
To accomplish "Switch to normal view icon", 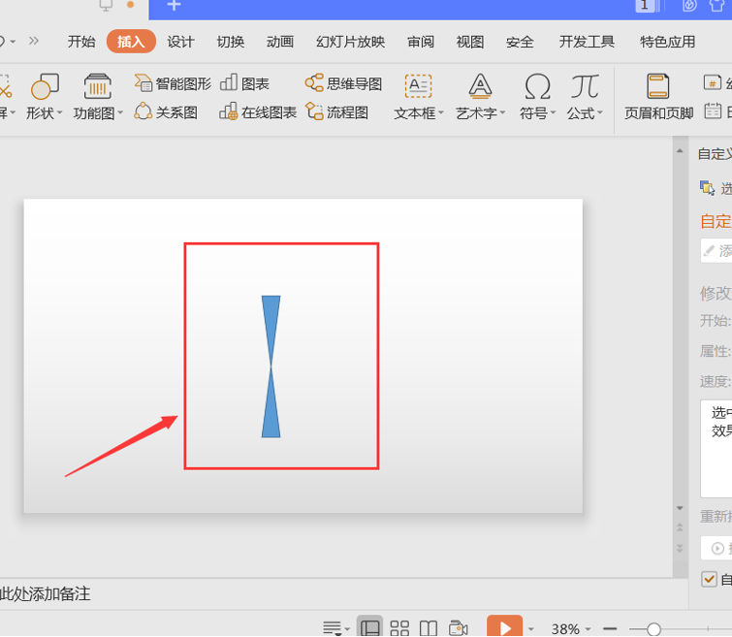I will coord(369,627).
